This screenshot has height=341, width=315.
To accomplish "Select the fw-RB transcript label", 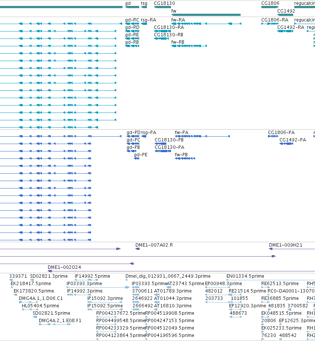I will (178, 42).
